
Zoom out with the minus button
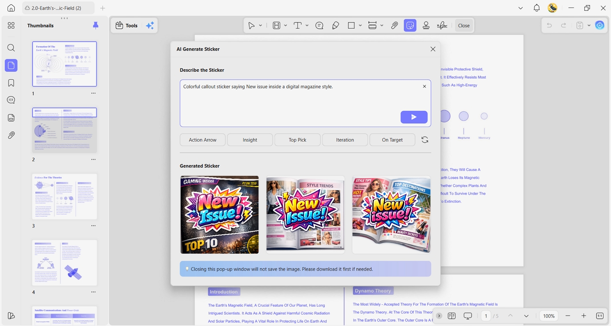pyautogui.click(x=568, y=316)
